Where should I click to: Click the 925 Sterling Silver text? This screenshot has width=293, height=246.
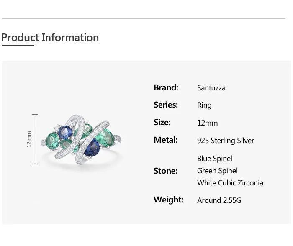click(226, 141)
